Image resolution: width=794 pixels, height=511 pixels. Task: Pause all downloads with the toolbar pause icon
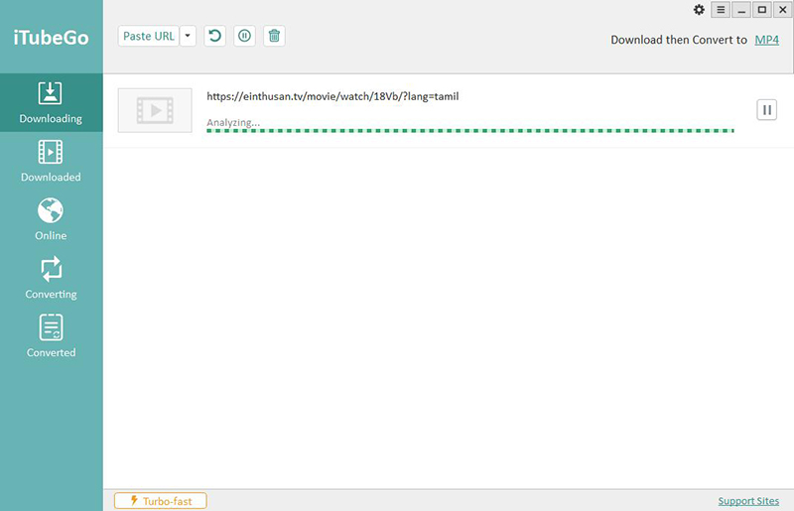[x=244, y=36]
